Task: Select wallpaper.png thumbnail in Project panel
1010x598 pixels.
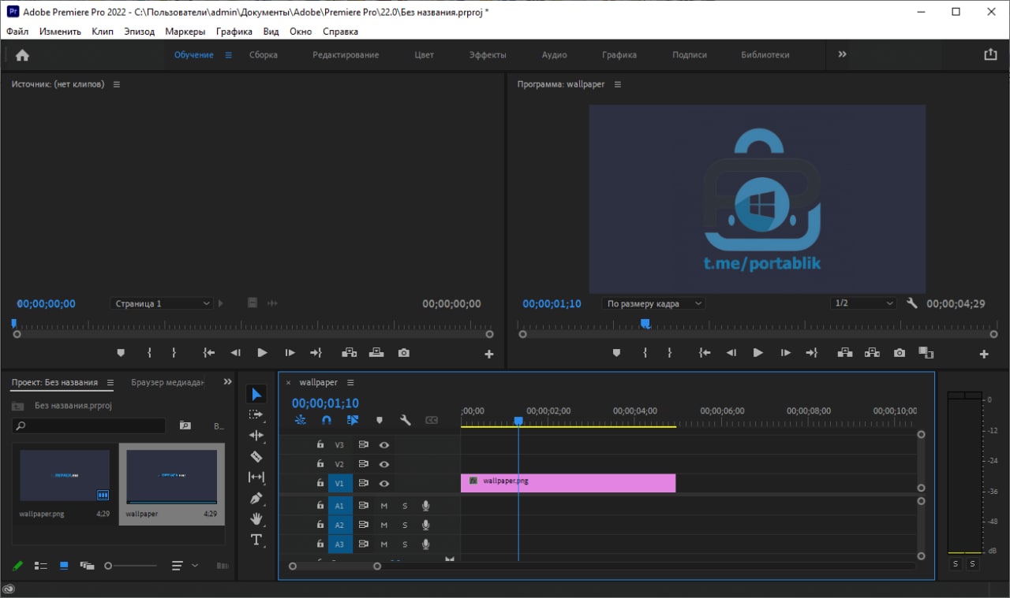Action: pos(65,476)
